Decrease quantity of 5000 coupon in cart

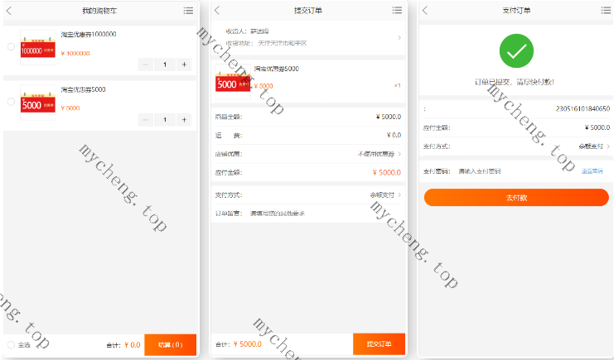(145, 120)
